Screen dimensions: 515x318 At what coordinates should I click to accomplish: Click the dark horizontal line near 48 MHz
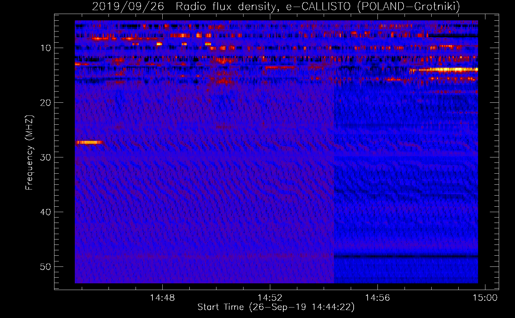[406, 256]
